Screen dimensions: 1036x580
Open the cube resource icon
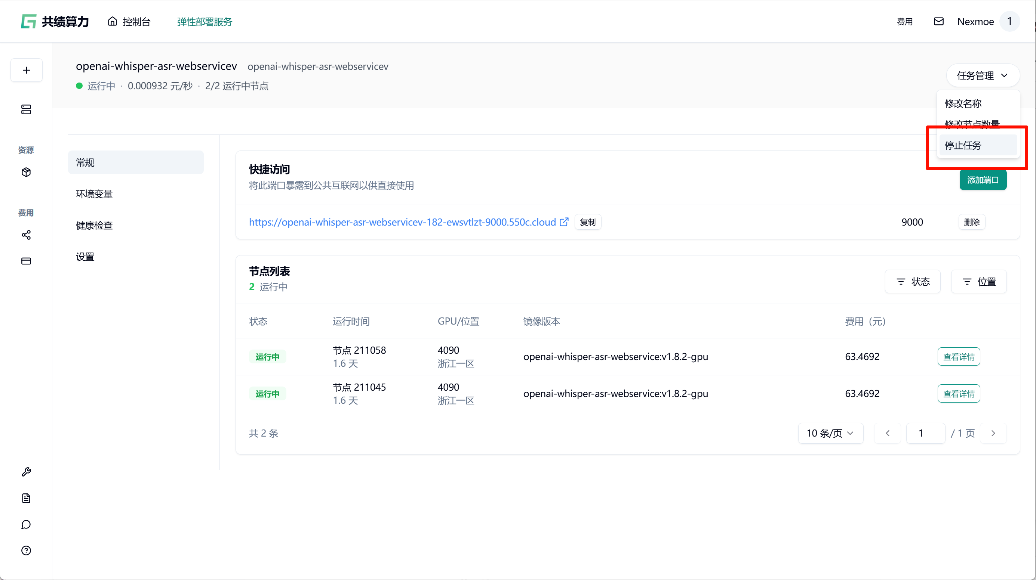pos(26,172)
